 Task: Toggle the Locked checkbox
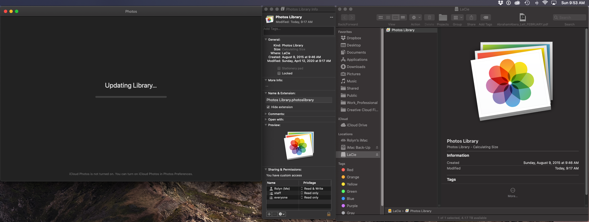click(x=279, y=73)
